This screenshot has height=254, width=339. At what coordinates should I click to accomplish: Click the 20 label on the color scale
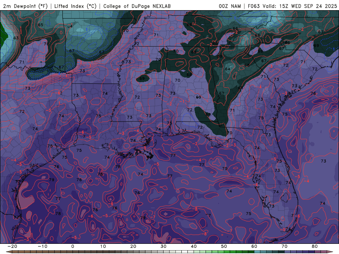(133, 246)
